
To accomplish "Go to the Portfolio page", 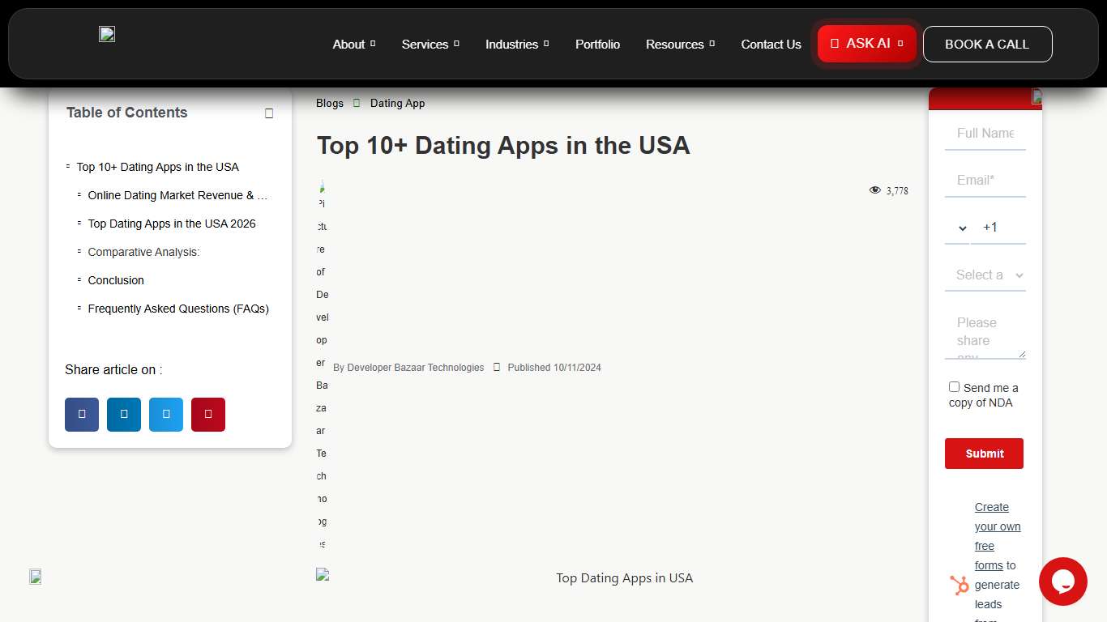I will (597, 45).
